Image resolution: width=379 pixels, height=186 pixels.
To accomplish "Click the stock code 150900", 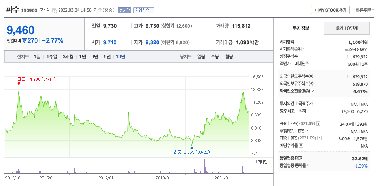I will pyautogui.click(x=29, y=10).
